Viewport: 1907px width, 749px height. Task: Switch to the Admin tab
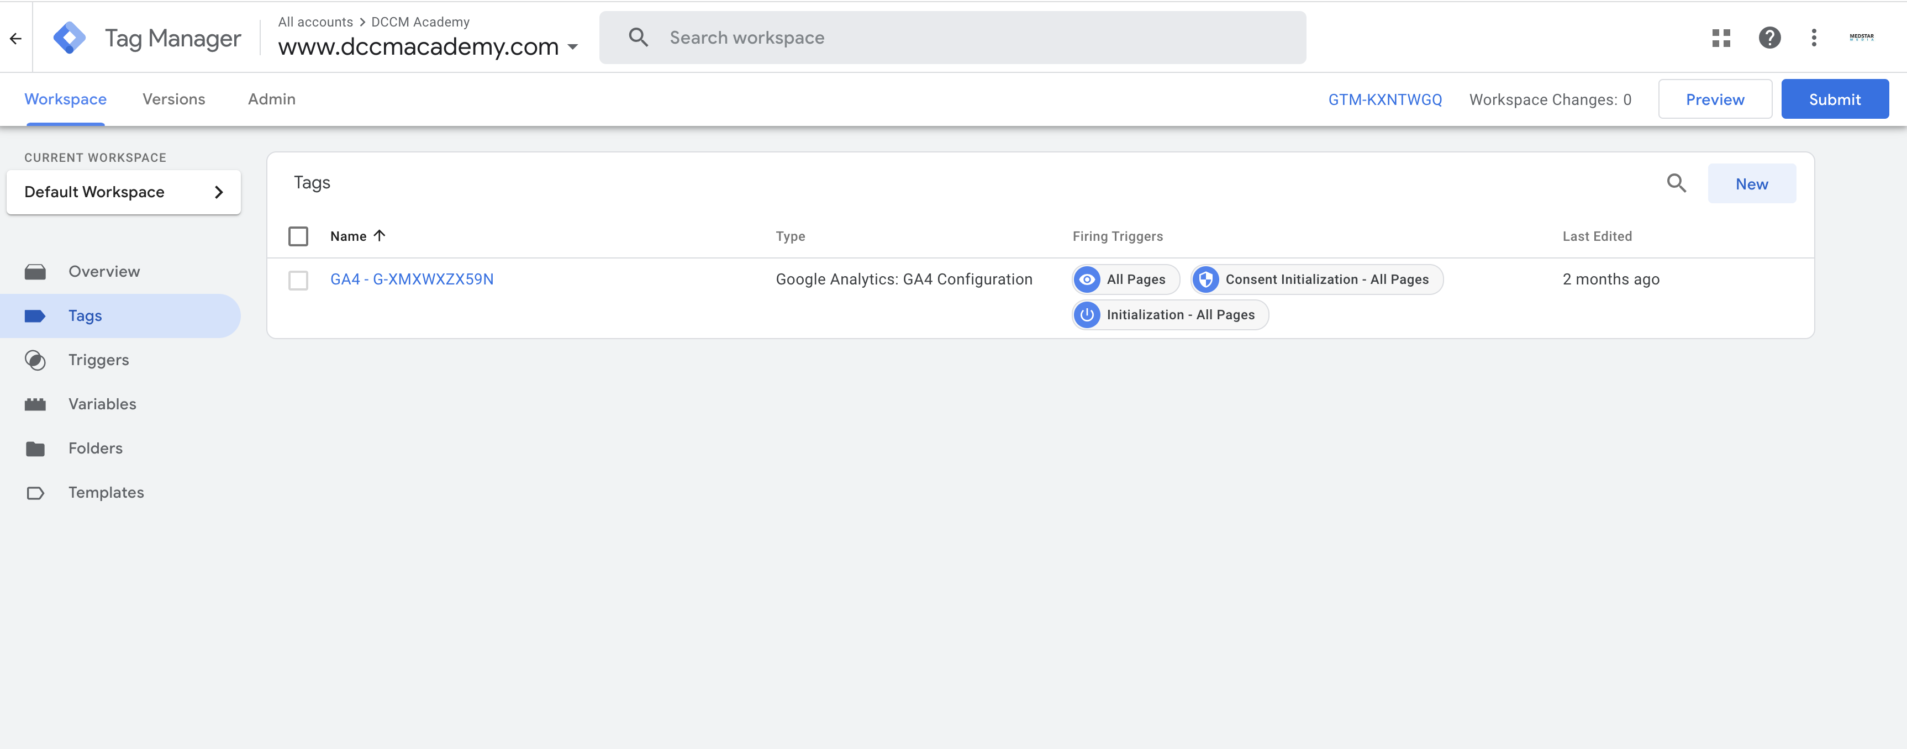click(272, 99)
